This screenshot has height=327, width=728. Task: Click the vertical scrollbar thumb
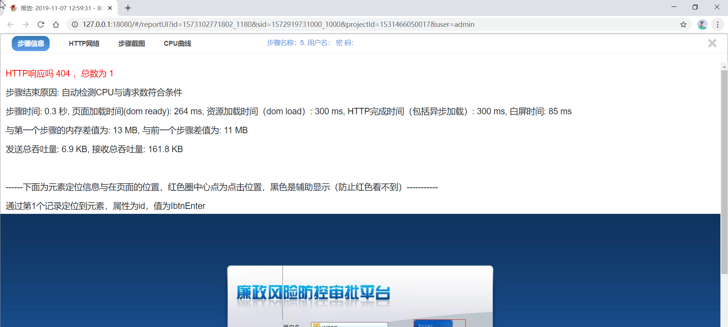pyautogui.click(x=724, y=170)
